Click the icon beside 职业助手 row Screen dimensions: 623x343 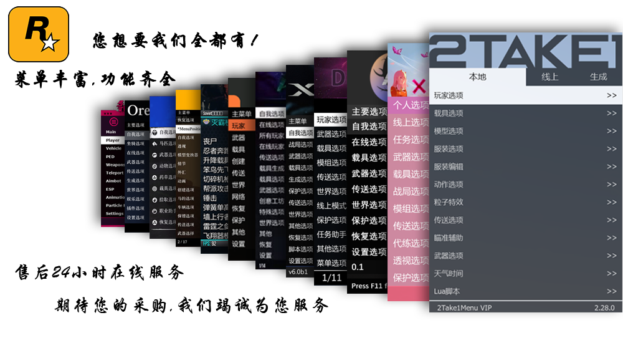155,211
